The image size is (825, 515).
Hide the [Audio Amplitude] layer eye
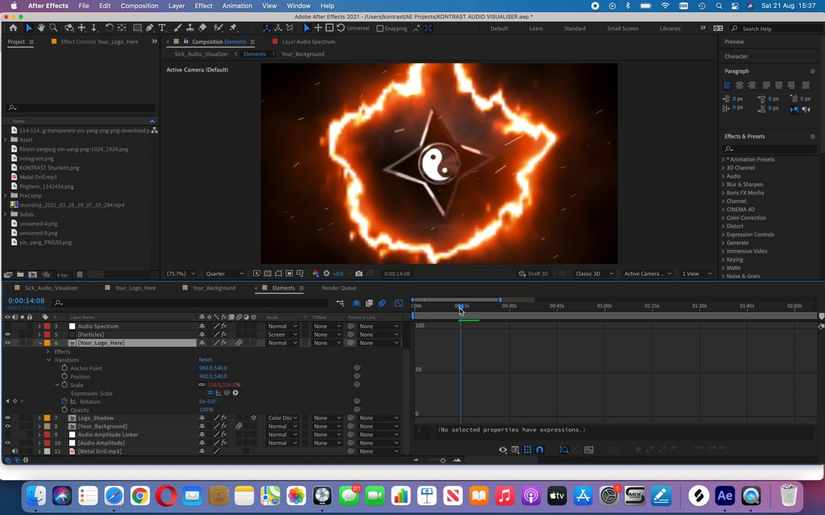click(x=8, y=443)
